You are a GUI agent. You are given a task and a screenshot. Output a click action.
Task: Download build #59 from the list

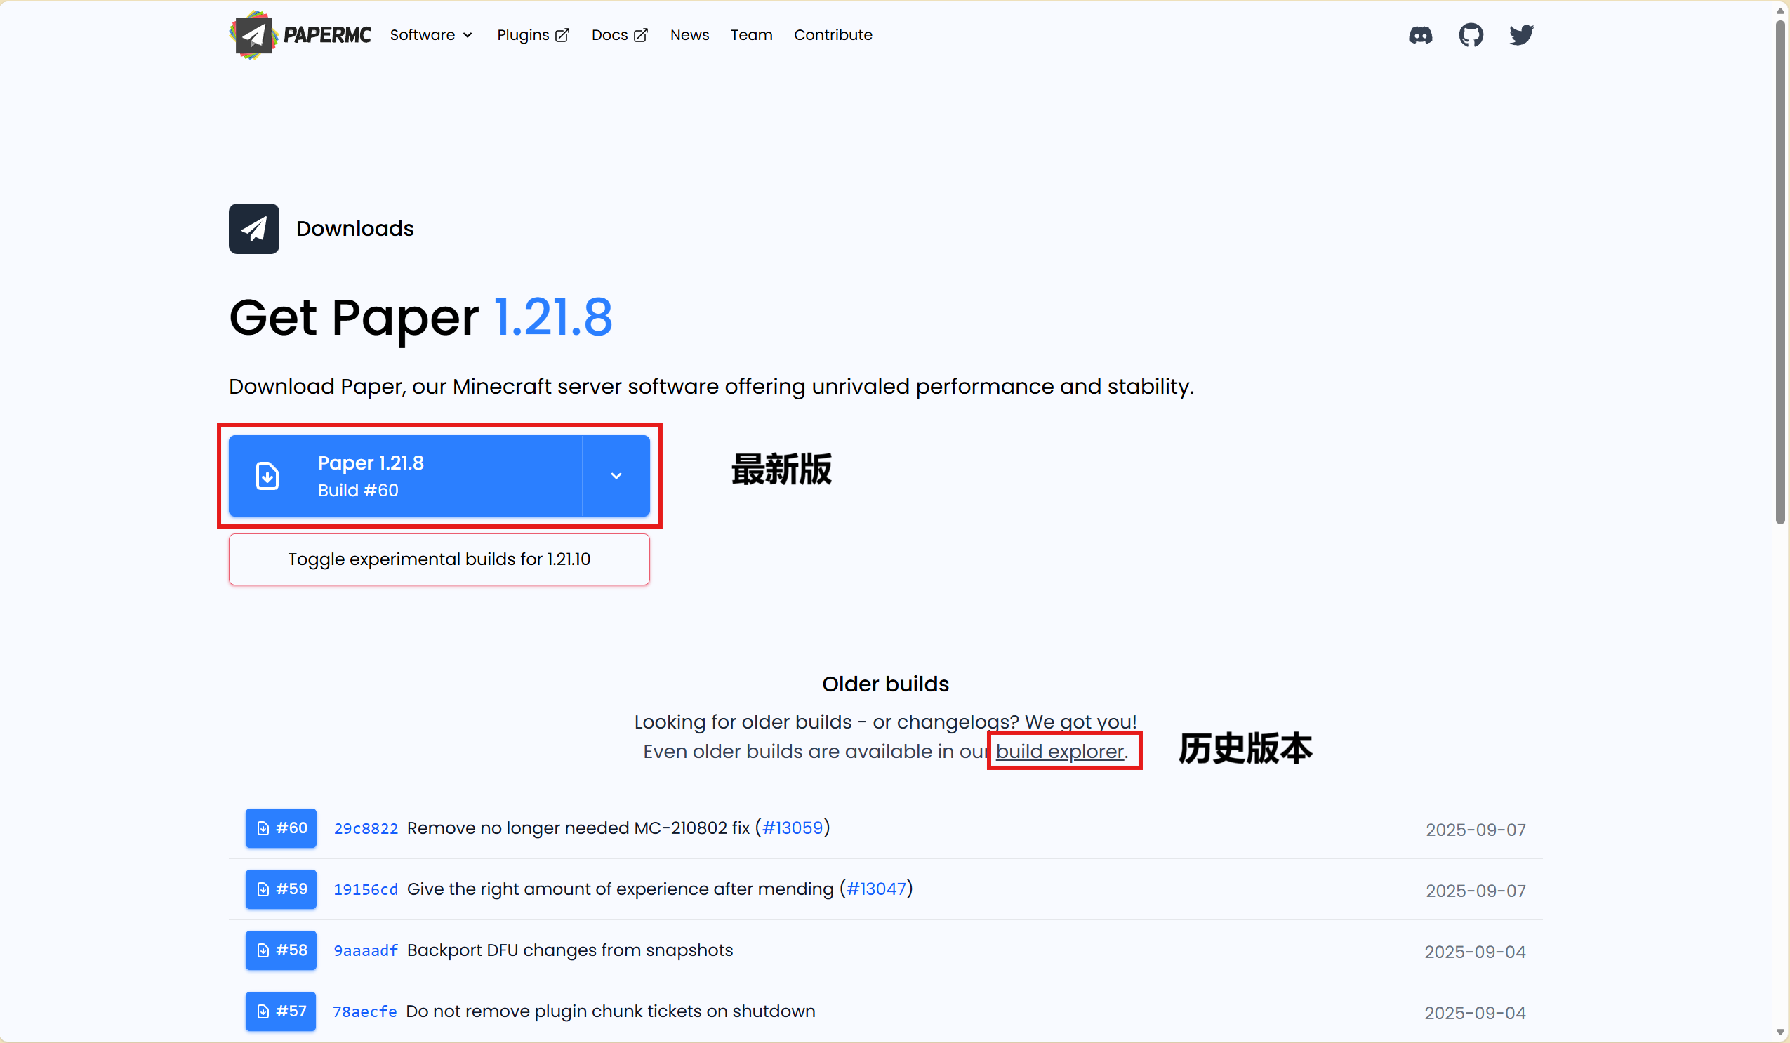[281, 889]
